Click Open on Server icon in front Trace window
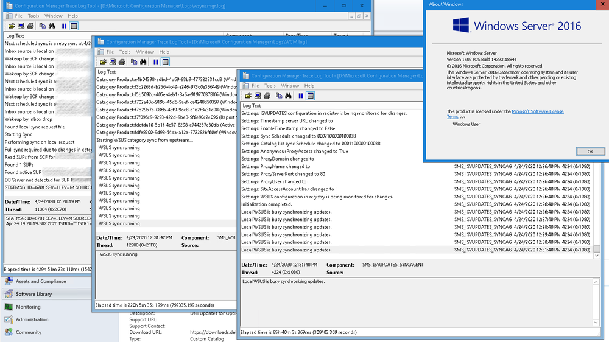 [x=258, y=96]
